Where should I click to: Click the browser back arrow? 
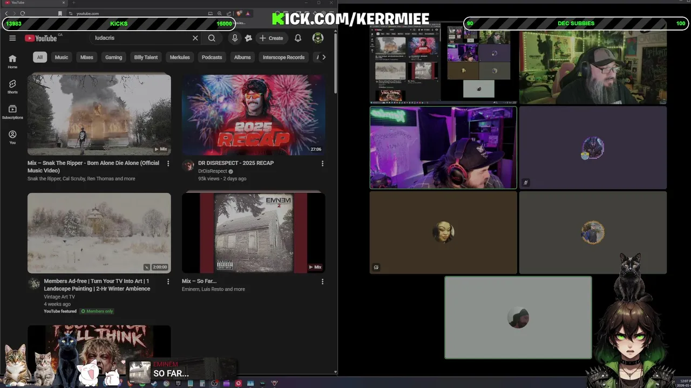pos(6,13)
